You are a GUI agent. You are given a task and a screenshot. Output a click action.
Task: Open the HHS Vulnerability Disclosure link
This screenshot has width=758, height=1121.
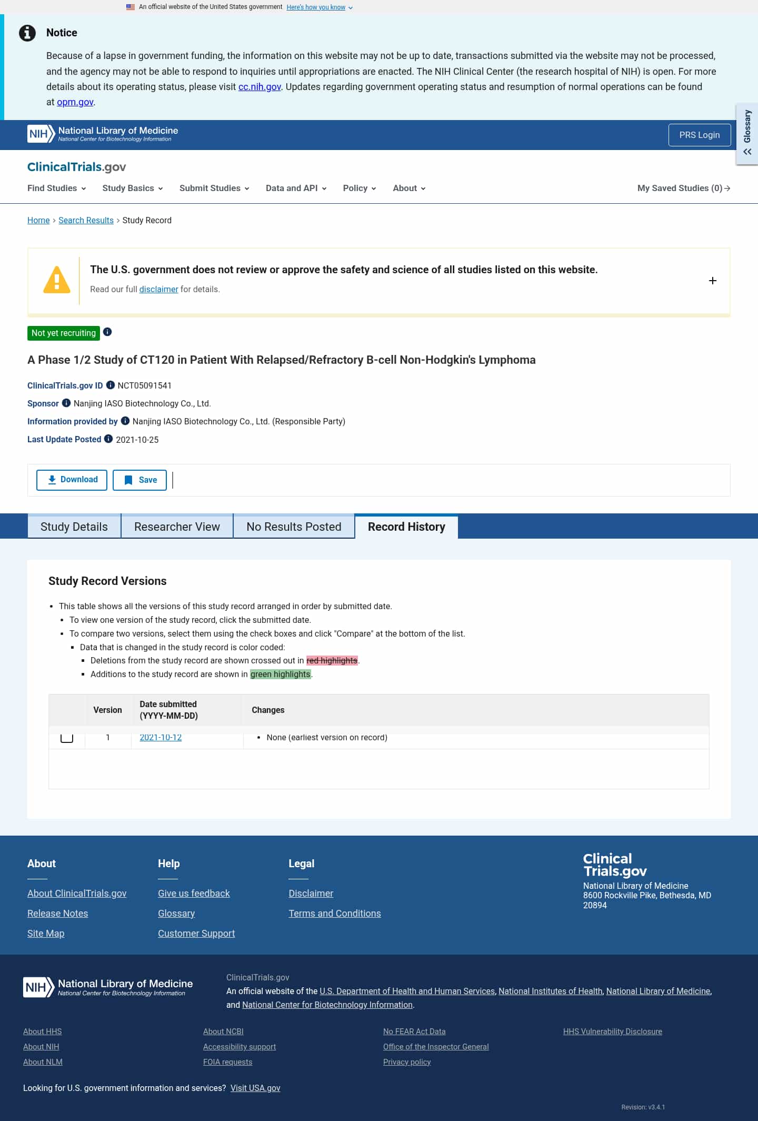(613, 1031)
